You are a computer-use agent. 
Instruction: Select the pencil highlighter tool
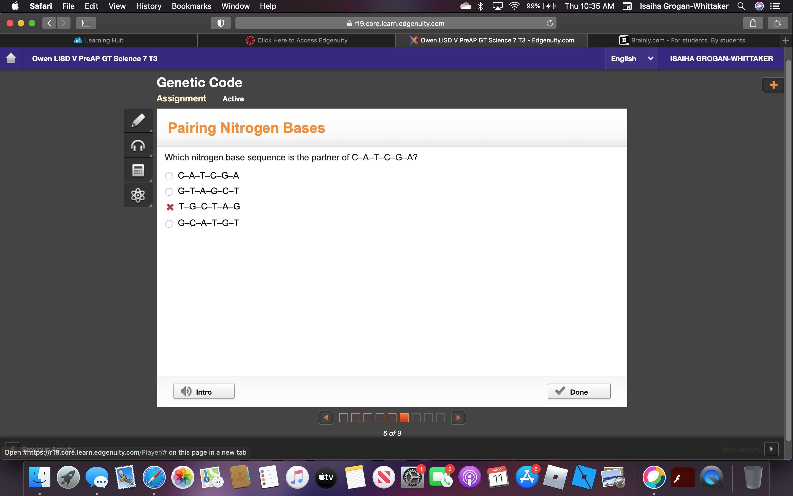138,121
